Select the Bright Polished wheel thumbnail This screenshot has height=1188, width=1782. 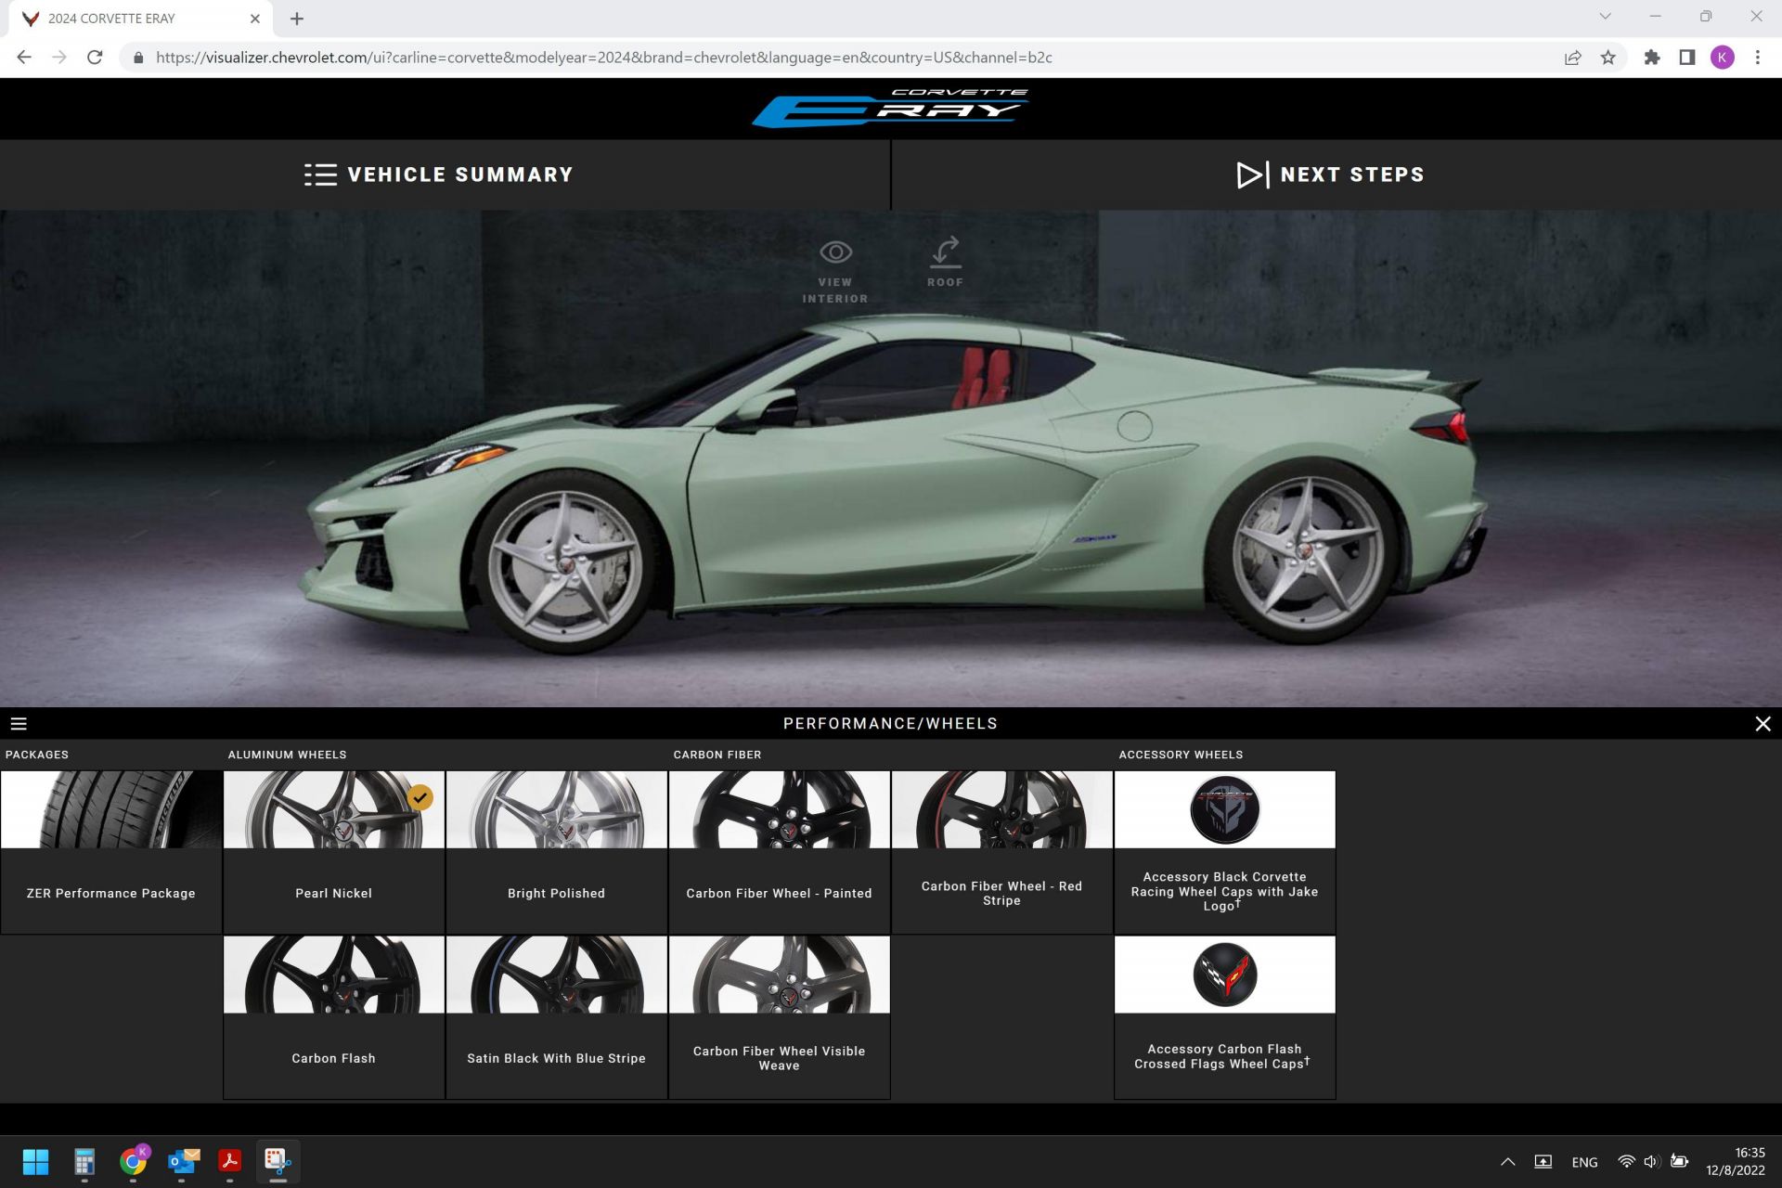click(556, 809)
